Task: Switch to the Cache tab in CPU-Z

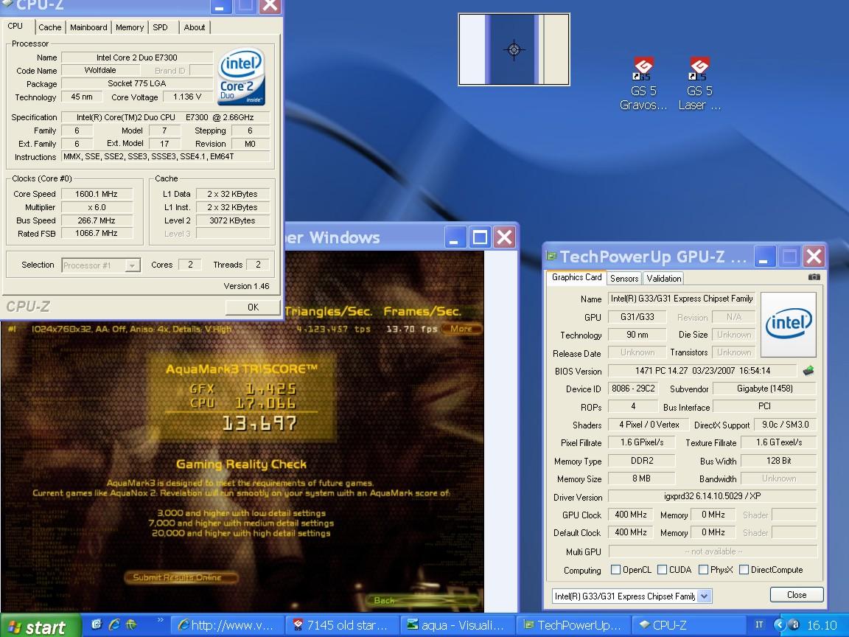Action: click(x=50, y=27)
